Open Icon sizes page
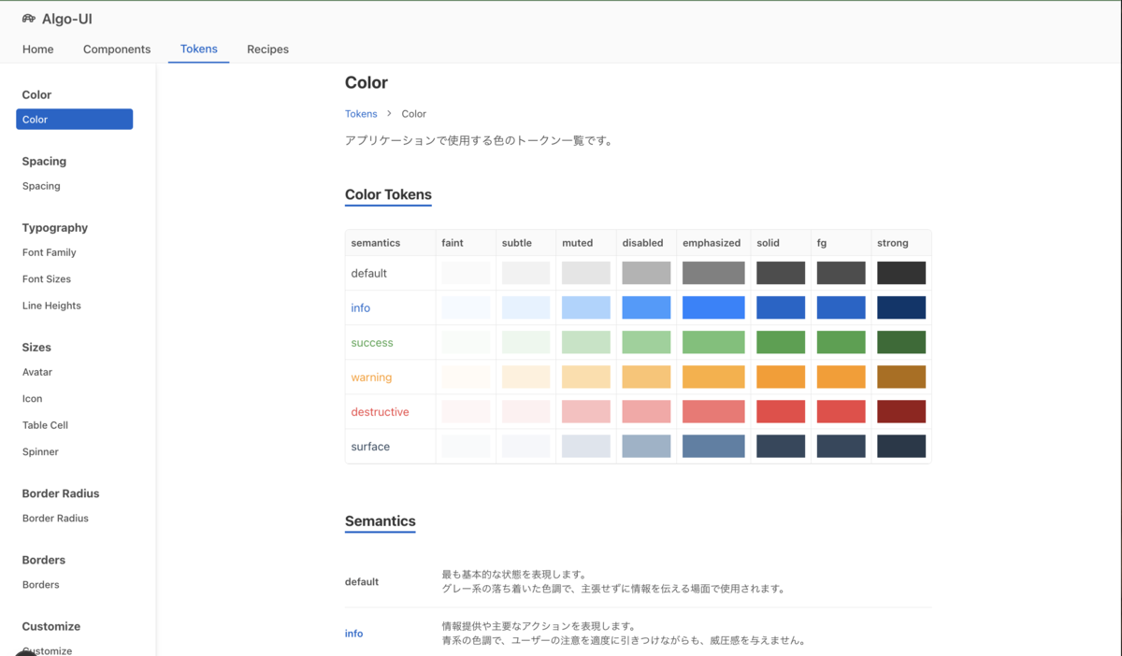Viewport: 1122px width, 656px height. [33, 398]
